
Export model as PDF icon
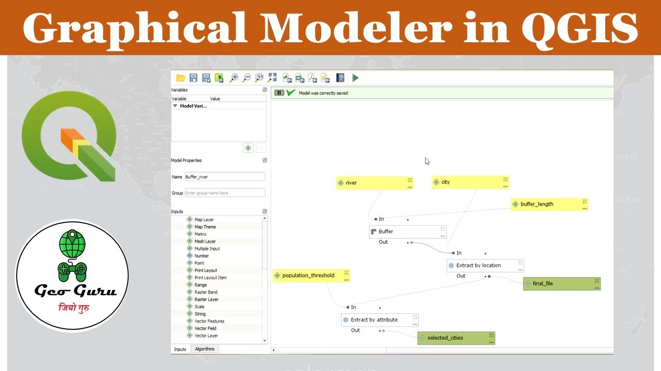312,78
